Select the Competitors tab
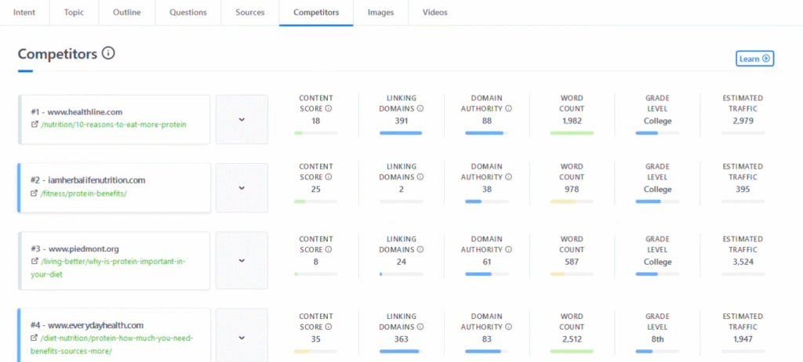Viewport: 803px width, 362px height. coord(316,13)
